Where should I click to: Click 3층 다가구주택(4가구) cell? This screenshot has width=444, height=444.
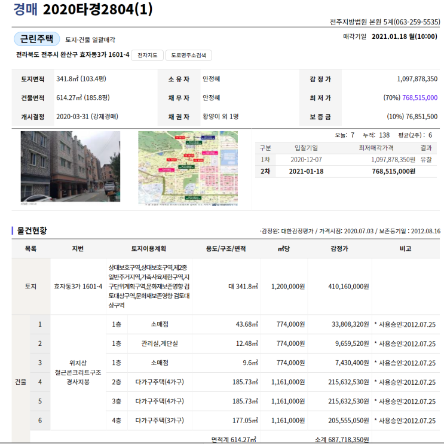160,401
